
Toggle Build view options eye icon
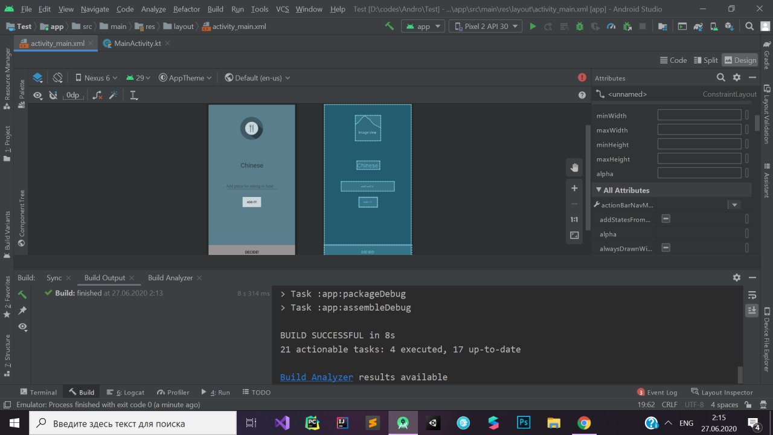[22, 326]
